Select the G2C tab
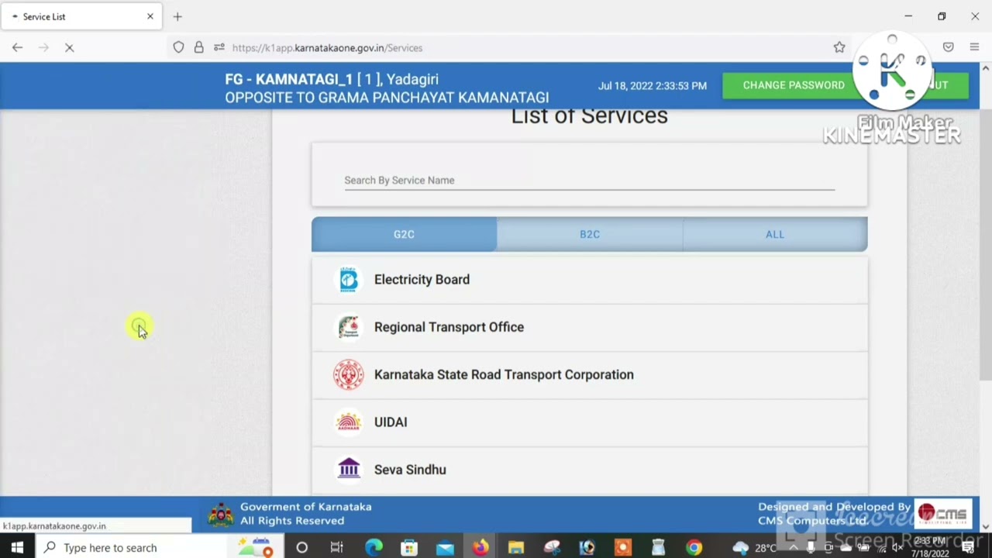 (x=404, y=234)
